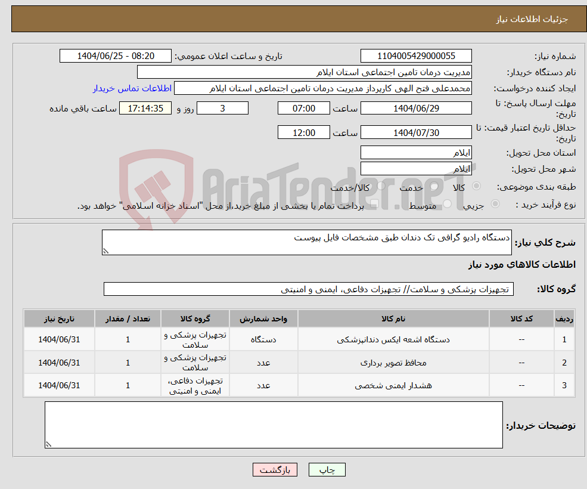
Task: Select جزیی purchase process type
Action: click(497, 202)
